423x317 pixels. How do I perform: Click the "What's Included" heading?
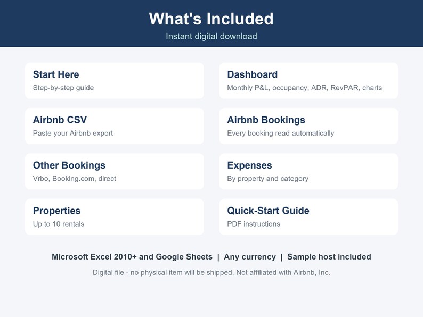coord(211,19)
